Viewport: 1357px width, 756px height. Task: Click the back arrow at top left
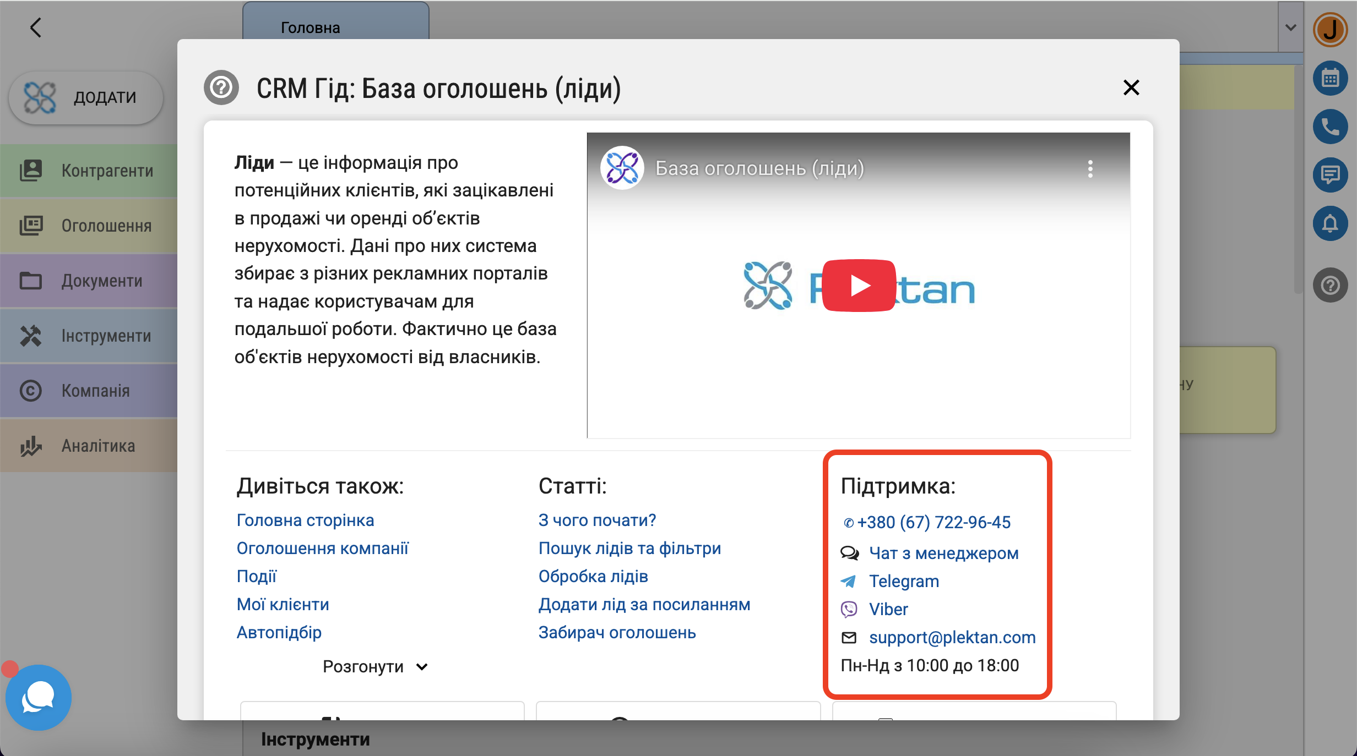click(x=36, y=28)
